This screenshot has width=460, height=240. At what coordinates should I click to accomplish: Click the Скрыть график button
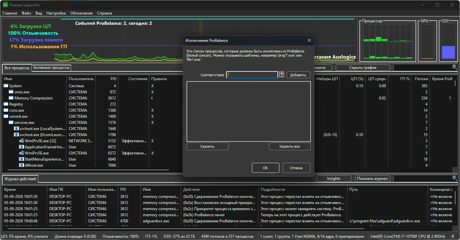pyautogui.click(x=363, y=68)
